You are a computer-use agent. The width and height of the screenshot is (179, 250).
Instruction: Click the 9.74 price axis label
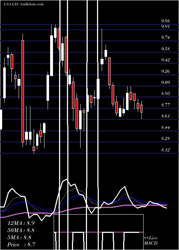click(x=165, y=37)
